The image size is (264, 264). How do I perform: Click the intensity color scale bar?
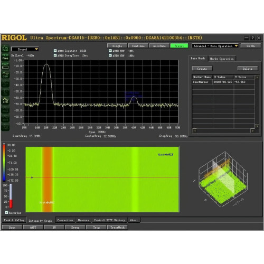coord(4,163)
